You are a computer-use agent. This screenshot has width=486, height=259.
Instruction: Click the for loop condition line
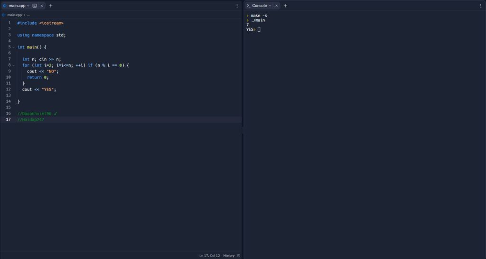tap(75, 65)
